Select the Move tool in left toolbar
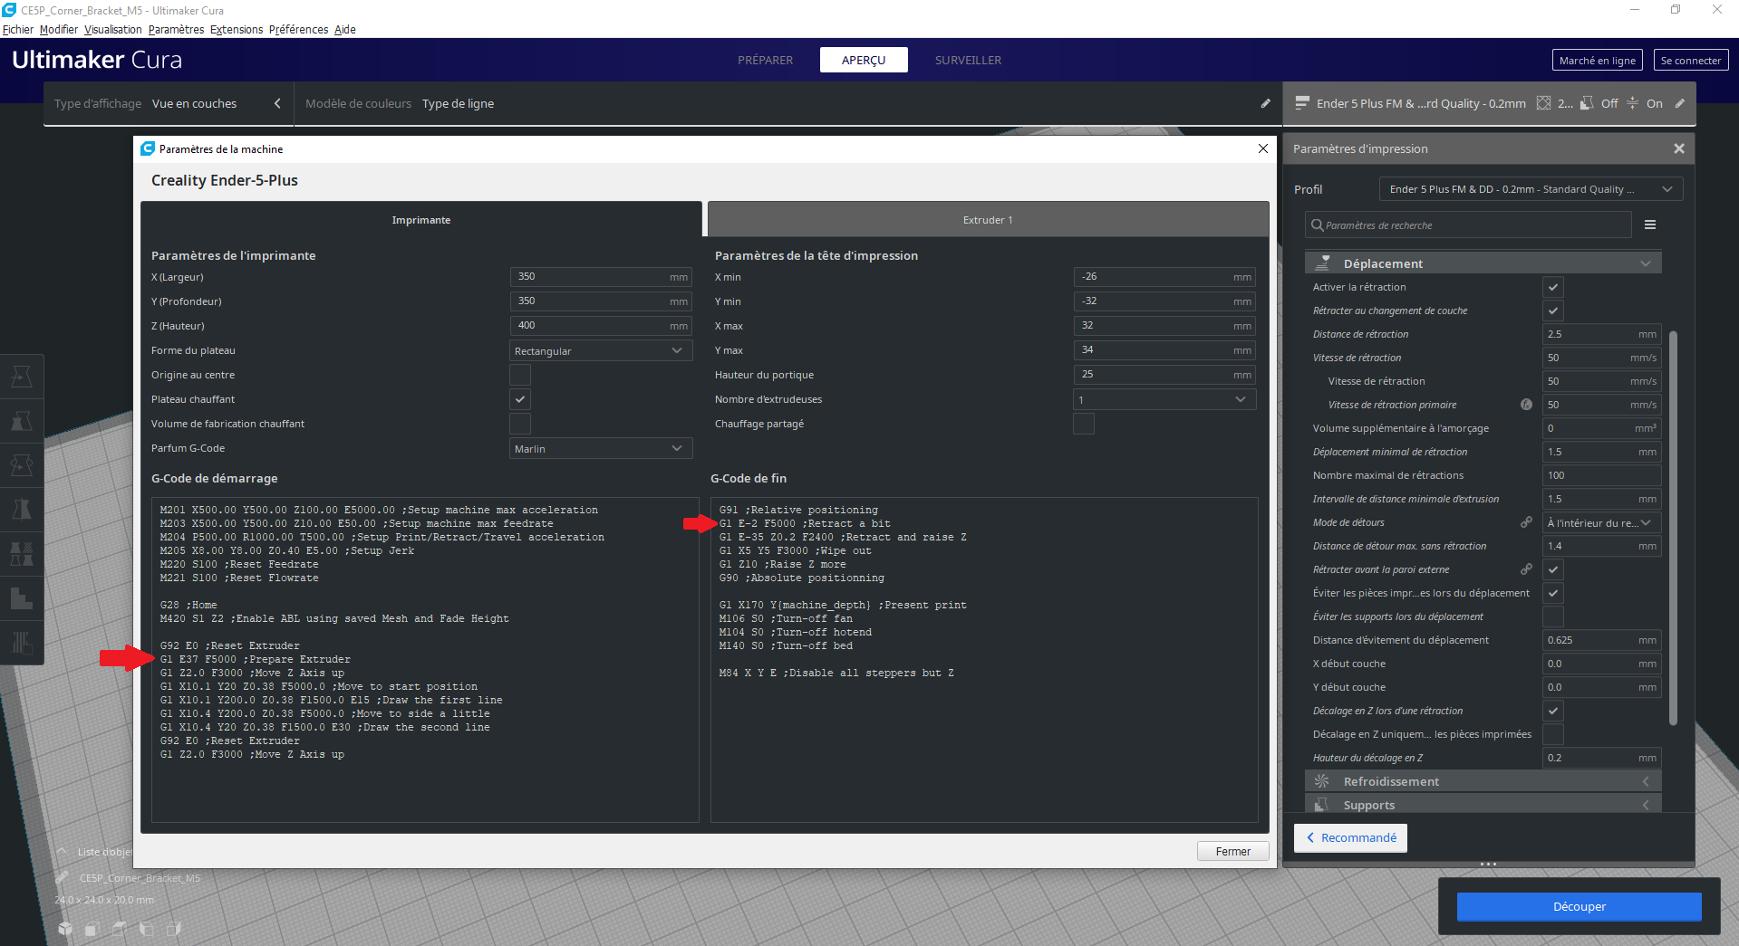 coord(22,376)
